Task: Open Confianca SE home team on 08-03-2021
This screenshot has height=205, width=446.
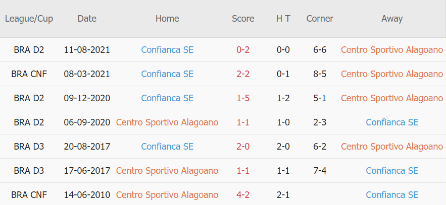Action: click(x=167, y=74)
